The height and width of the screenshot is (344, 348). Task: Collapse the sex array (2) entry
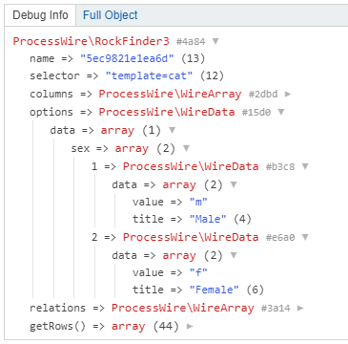[186, 148]
